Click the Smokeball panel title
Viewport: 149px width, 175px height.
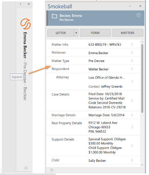(60, 6)
